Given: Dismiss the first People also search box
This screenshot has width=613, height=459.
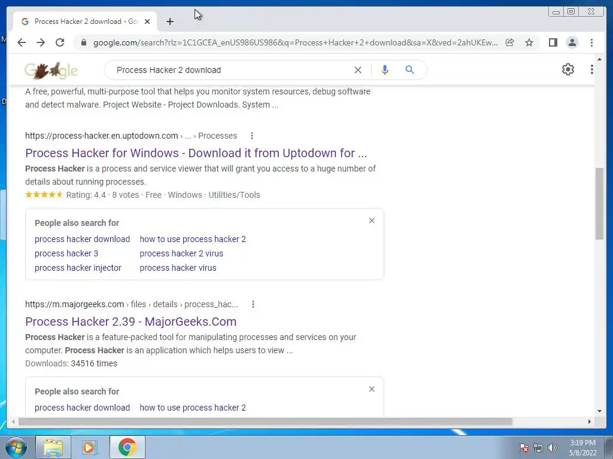Looking at the screenshot, I should tap(372, 221).
